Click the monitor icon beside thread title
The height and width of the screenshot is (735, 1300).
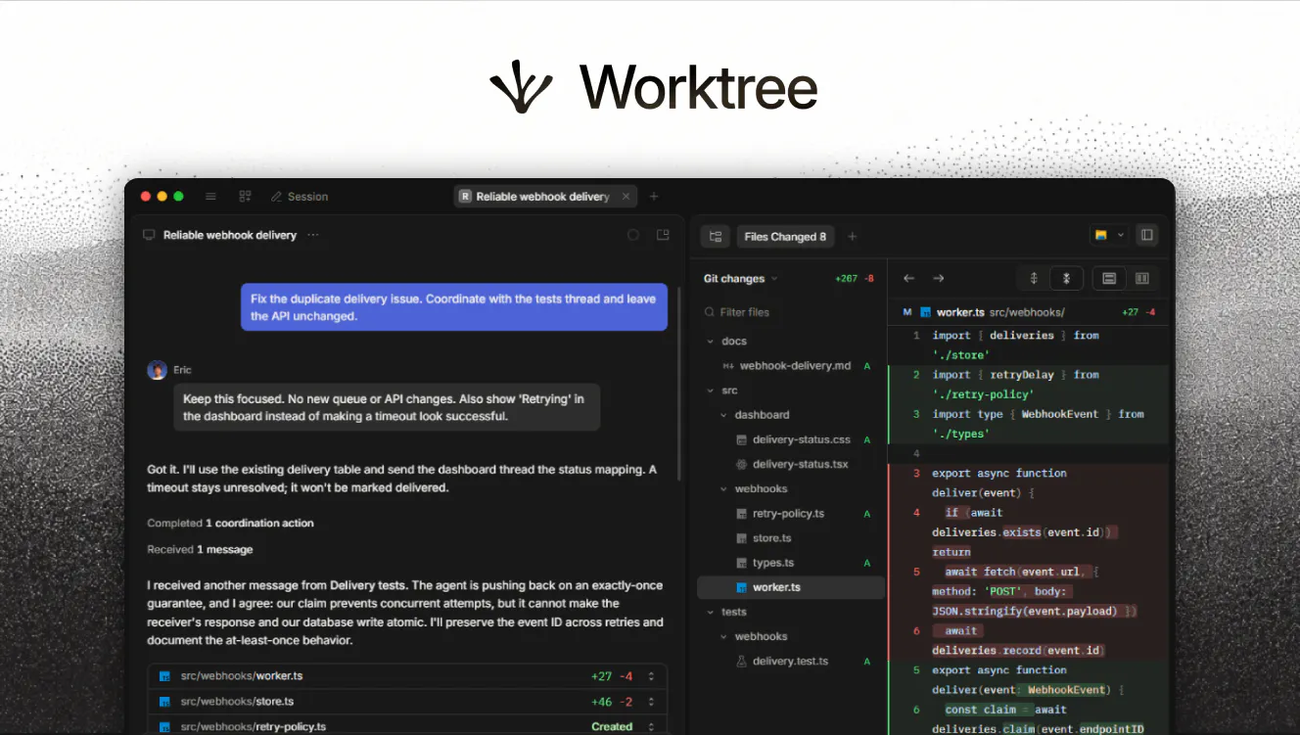(x=149, y=235)
